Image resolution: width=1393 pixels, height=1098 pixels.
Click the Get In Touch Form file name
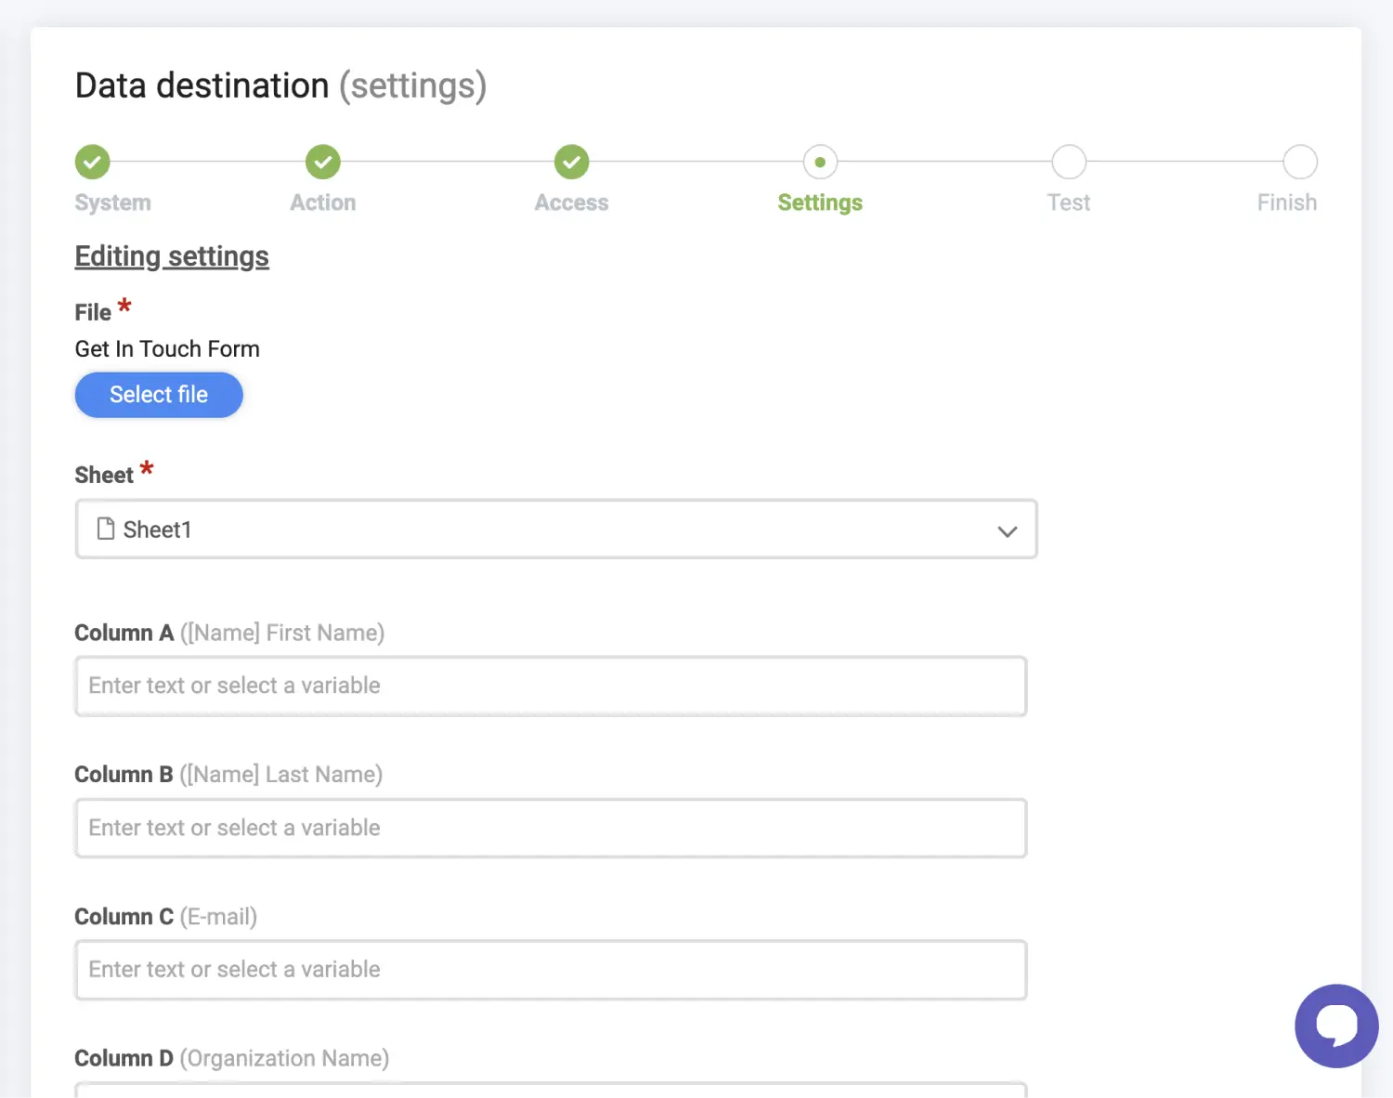(x=167, y=349)
